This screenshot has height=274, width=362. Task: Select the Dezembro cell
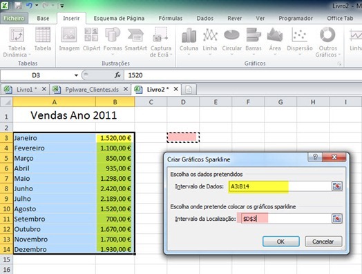pyautogui.click(x=55, y=249)
